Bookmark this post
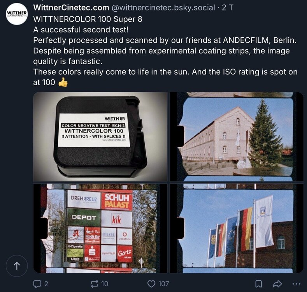This screenshot has height=292, width=307. (x=259, y=284)
